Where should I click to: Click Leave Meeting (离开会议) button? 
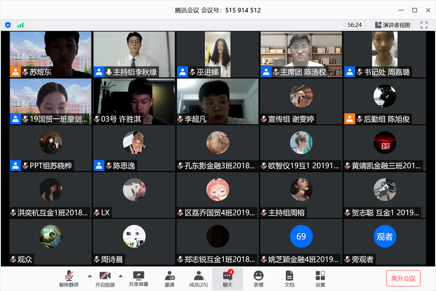point(403,278)
